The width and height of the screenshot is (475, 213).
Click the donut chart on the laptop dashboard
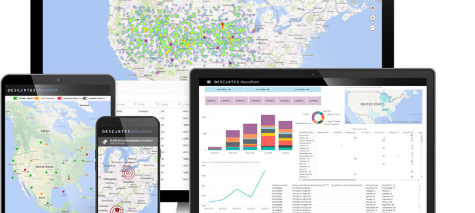coord(317,117)
